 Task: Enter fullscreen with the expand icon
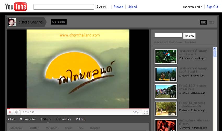(x=146, y=112)
